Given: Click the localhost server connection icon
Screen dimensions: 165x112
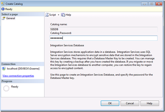Looking at the screenshot, I should coord(4,69).
